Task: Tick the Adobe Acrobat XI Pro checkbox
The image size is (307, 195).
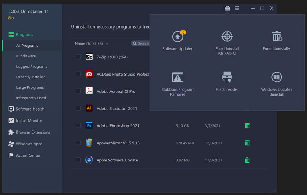Action: click(x=78, y=91)
